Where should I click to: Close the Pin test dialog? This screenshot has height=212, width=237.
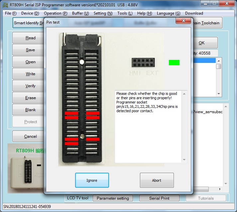[183, 21]
